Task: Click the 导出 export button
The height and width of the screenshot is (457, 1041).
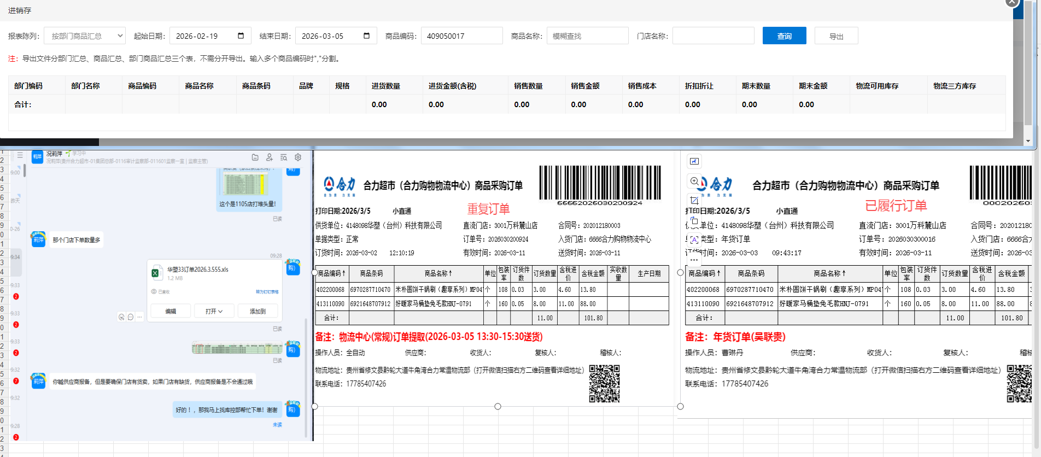Action: (x=836, y=36)
